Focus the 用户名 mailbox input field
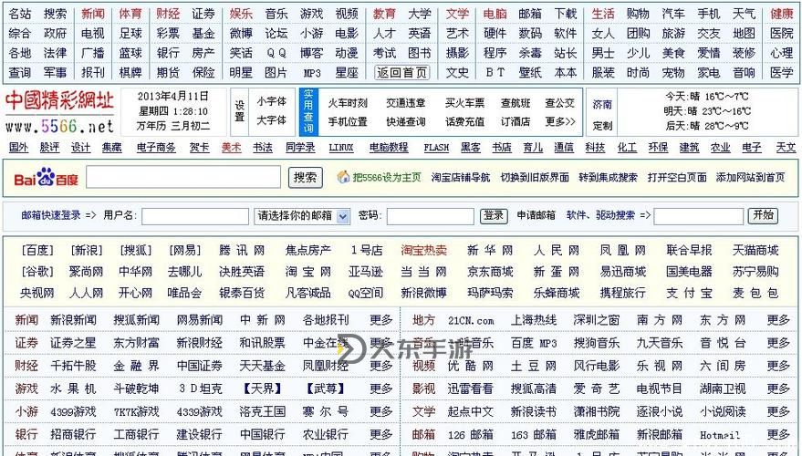This screenshot has width=802, height=456. 195,216
